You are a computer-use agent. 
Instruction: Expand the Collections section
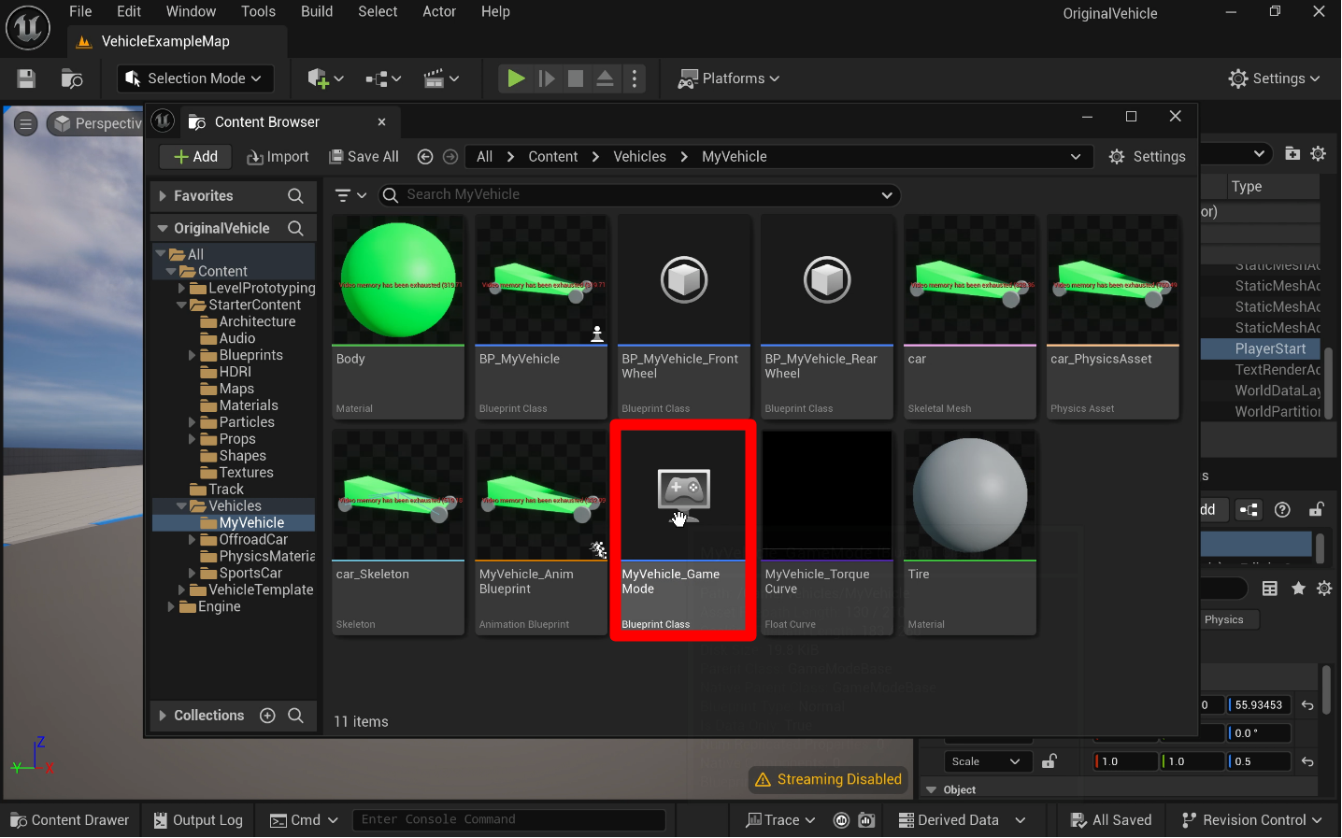tap(163, 716)
